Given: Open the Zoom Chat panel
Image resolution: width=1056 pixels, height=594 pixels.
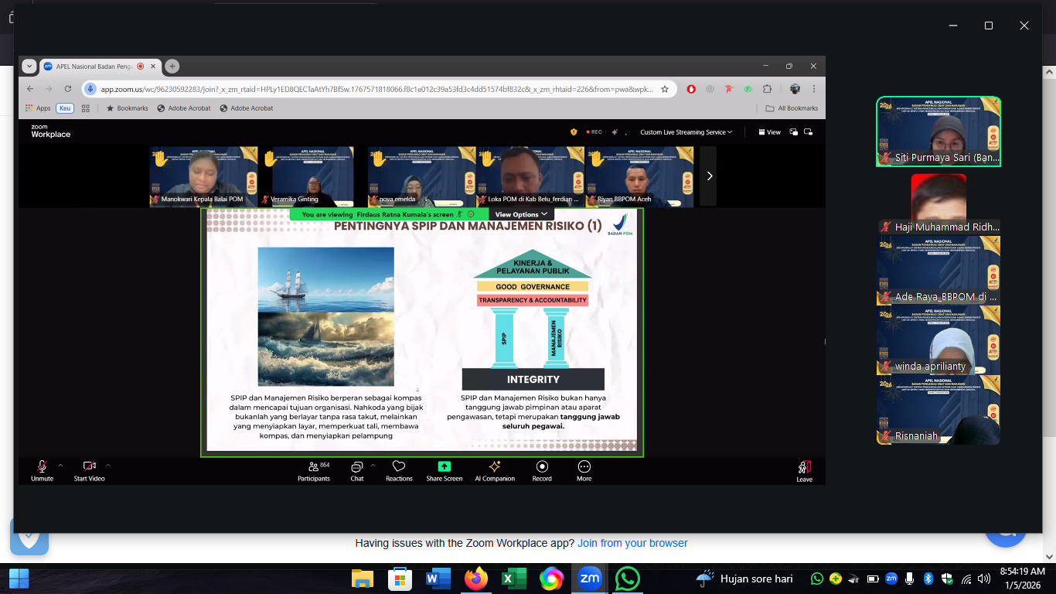Looking at the screenshot, I should (x=356, y=470).
